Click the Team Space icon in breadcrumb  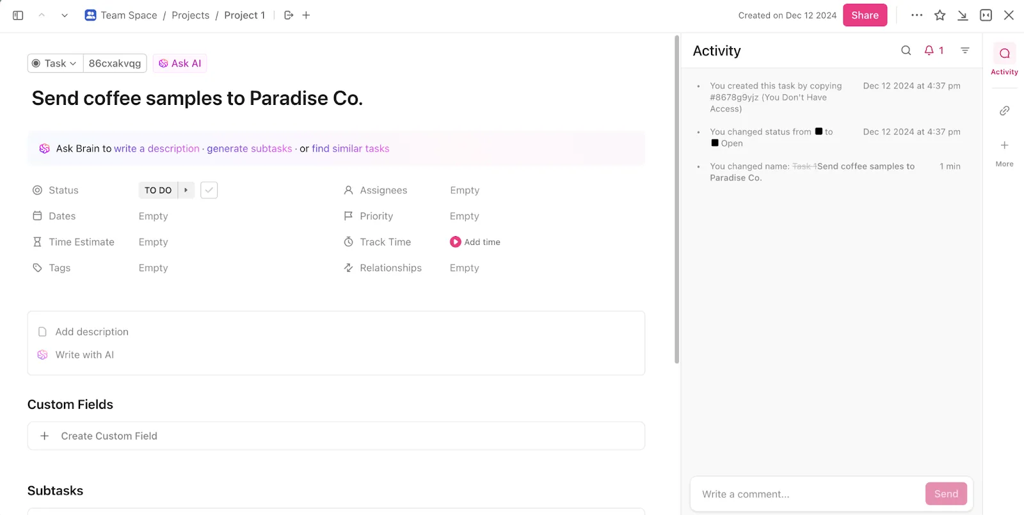91,15
